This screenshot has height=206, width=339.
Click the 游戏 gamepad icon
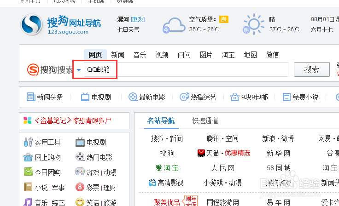80,172
